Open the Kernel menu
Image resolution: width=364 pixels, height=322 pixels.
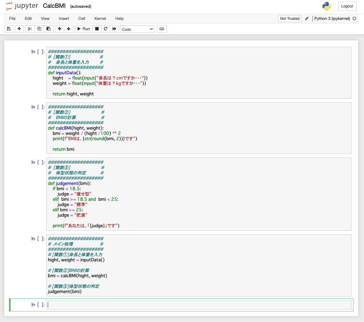(100, 18)
